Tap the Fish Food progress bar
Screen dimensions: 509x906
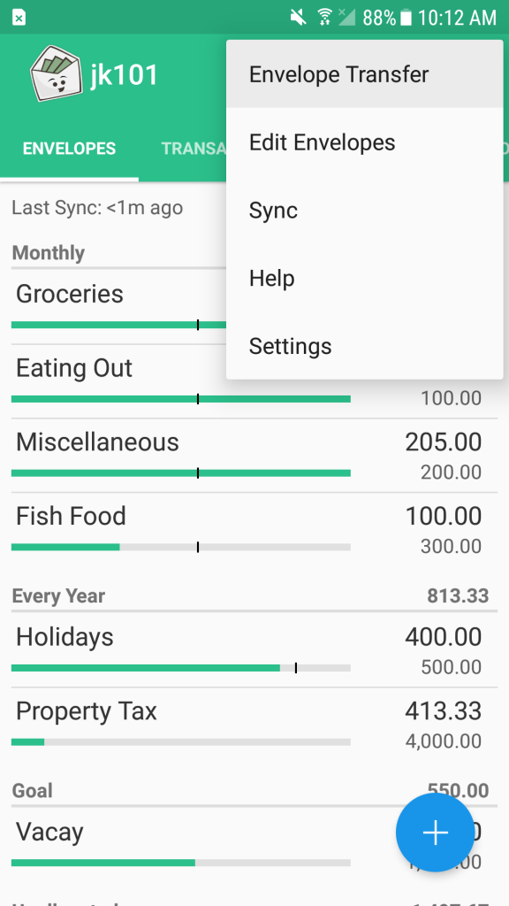point(181,547)
